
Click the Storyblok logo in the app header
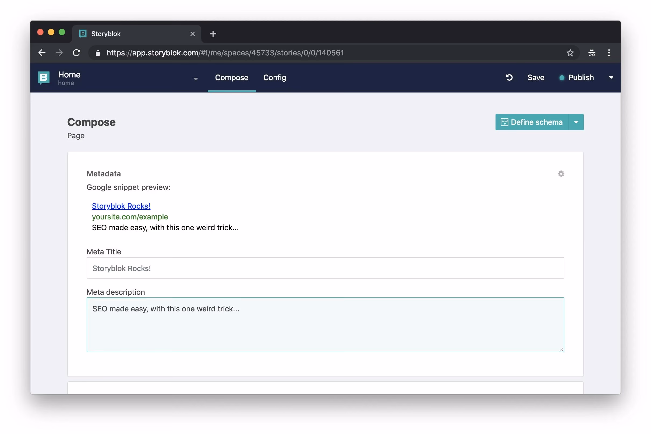(x=44, y=78)
